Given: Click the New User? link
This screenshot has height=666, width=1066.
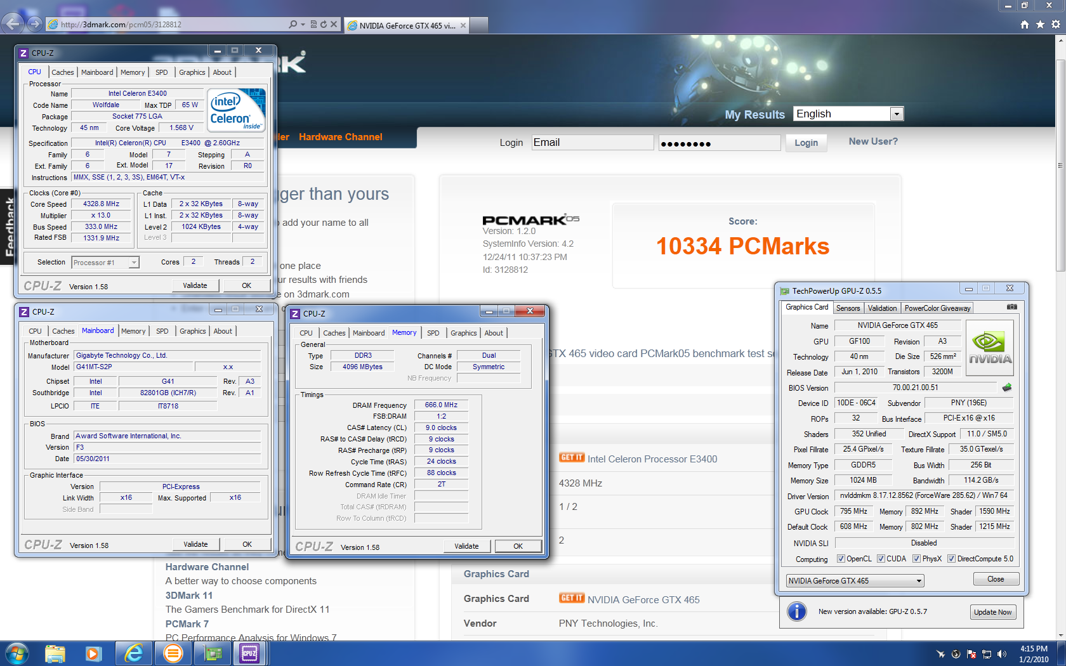Looking at the screenshot, I should click(x=873, y=141).
